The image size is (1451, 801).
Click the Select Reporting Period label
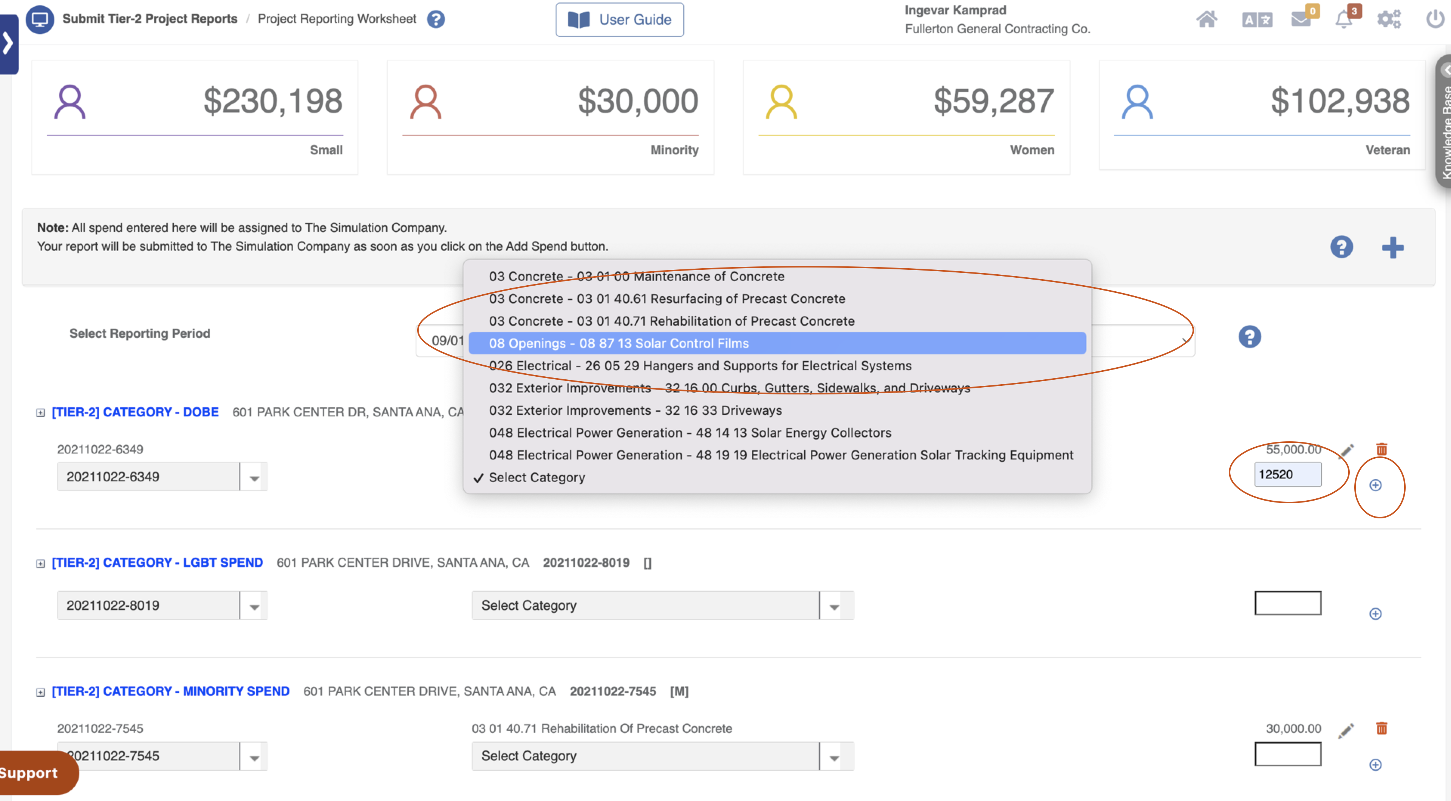(x=140, y=334)
